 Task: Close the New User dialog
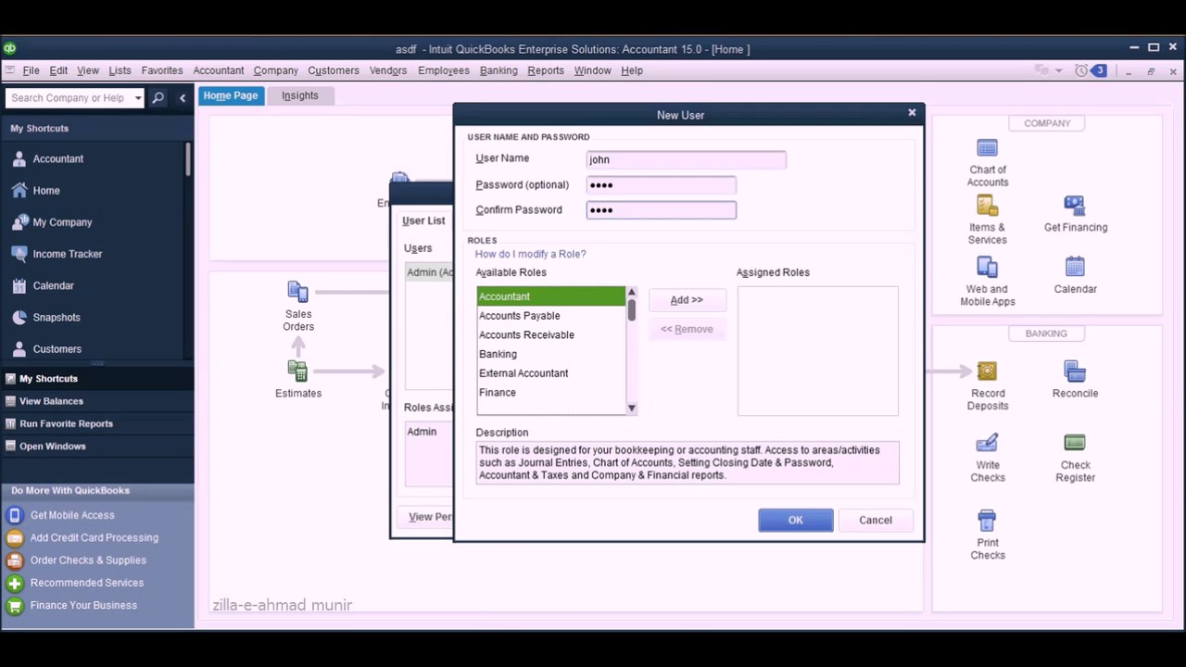pyautogui.click(x=912, y=113)
